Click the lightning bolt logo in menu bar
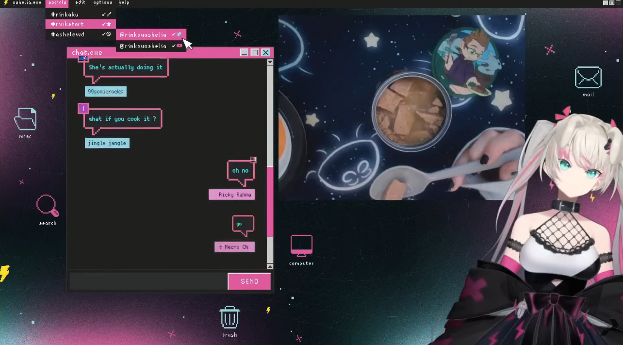The width and height of the screenshot is (623, 345). click(x=6, y=3)
